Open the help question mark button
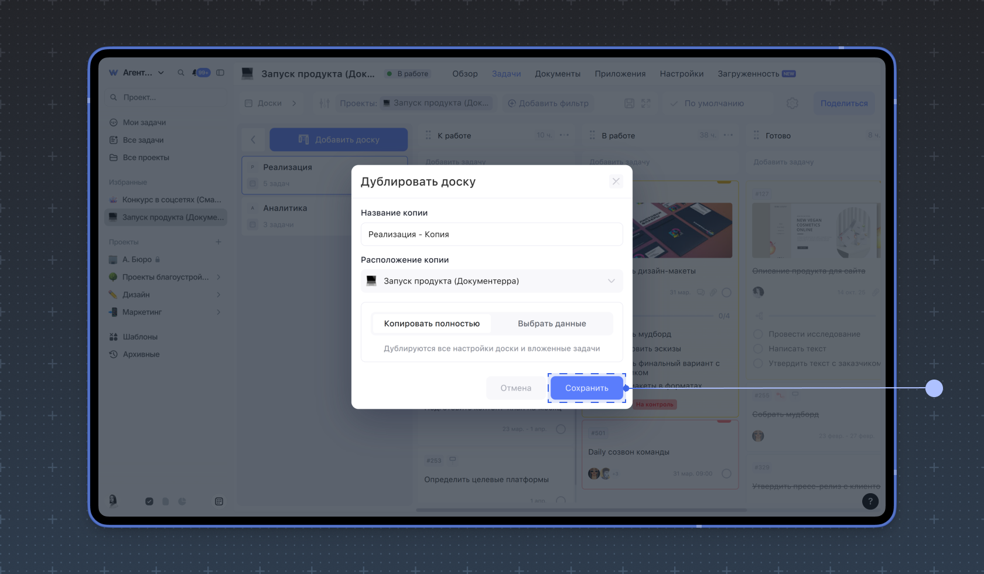This screenshot has height=574, width=984. point(870,501)
